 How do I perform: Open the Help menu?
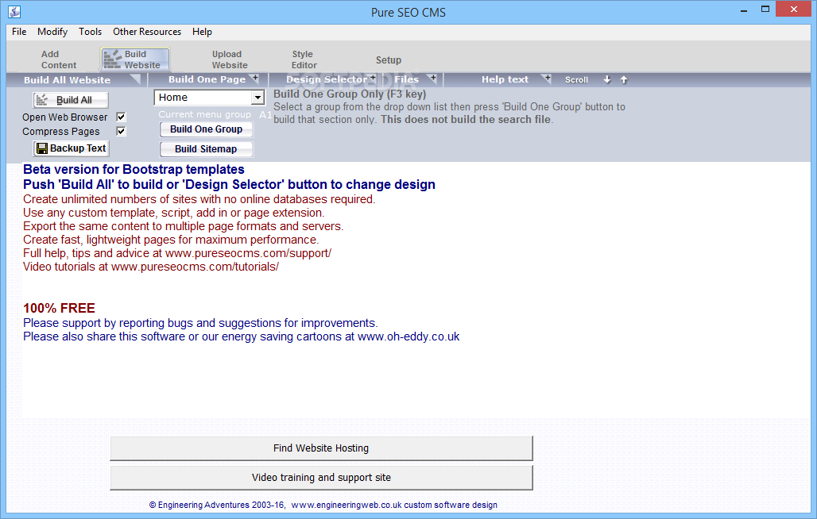point(202,32)
